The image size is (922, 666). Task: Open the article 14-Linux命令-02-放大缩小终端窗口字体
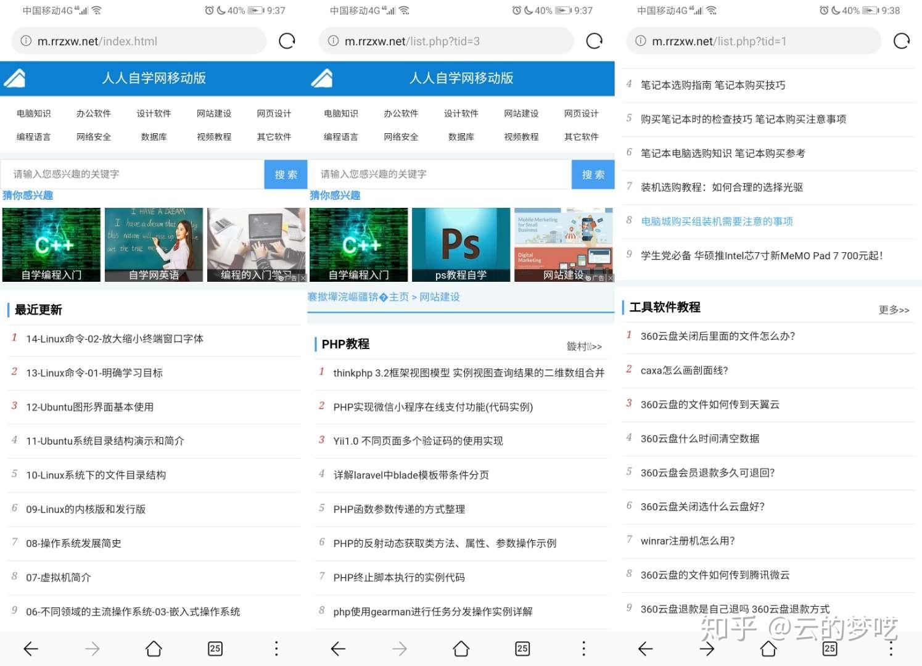[x=114, y=339]
